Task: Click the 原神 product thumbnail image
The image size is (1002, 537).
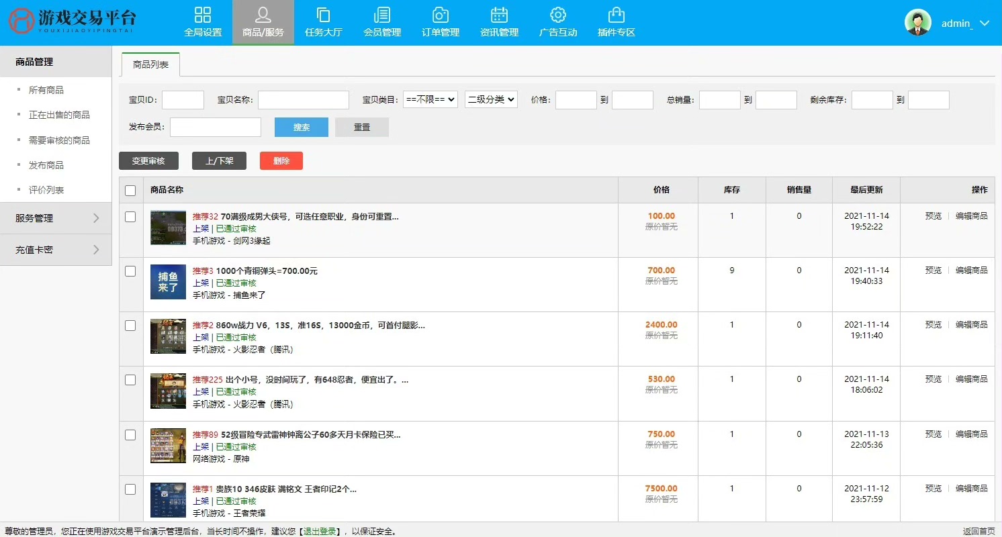Action: coord(167,446)
